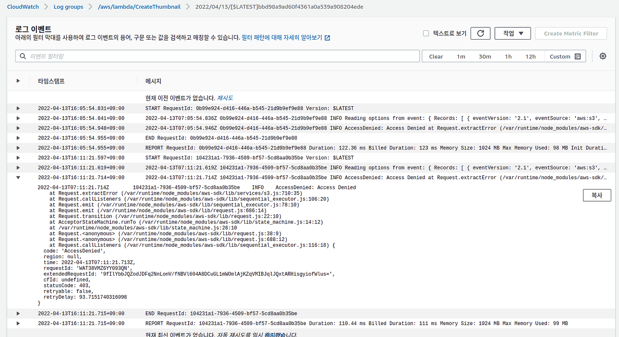Screen dimensions: 619x337
Task: Toggle the 텍스트로 보기 checkbox
Action: tap(426, 33)
